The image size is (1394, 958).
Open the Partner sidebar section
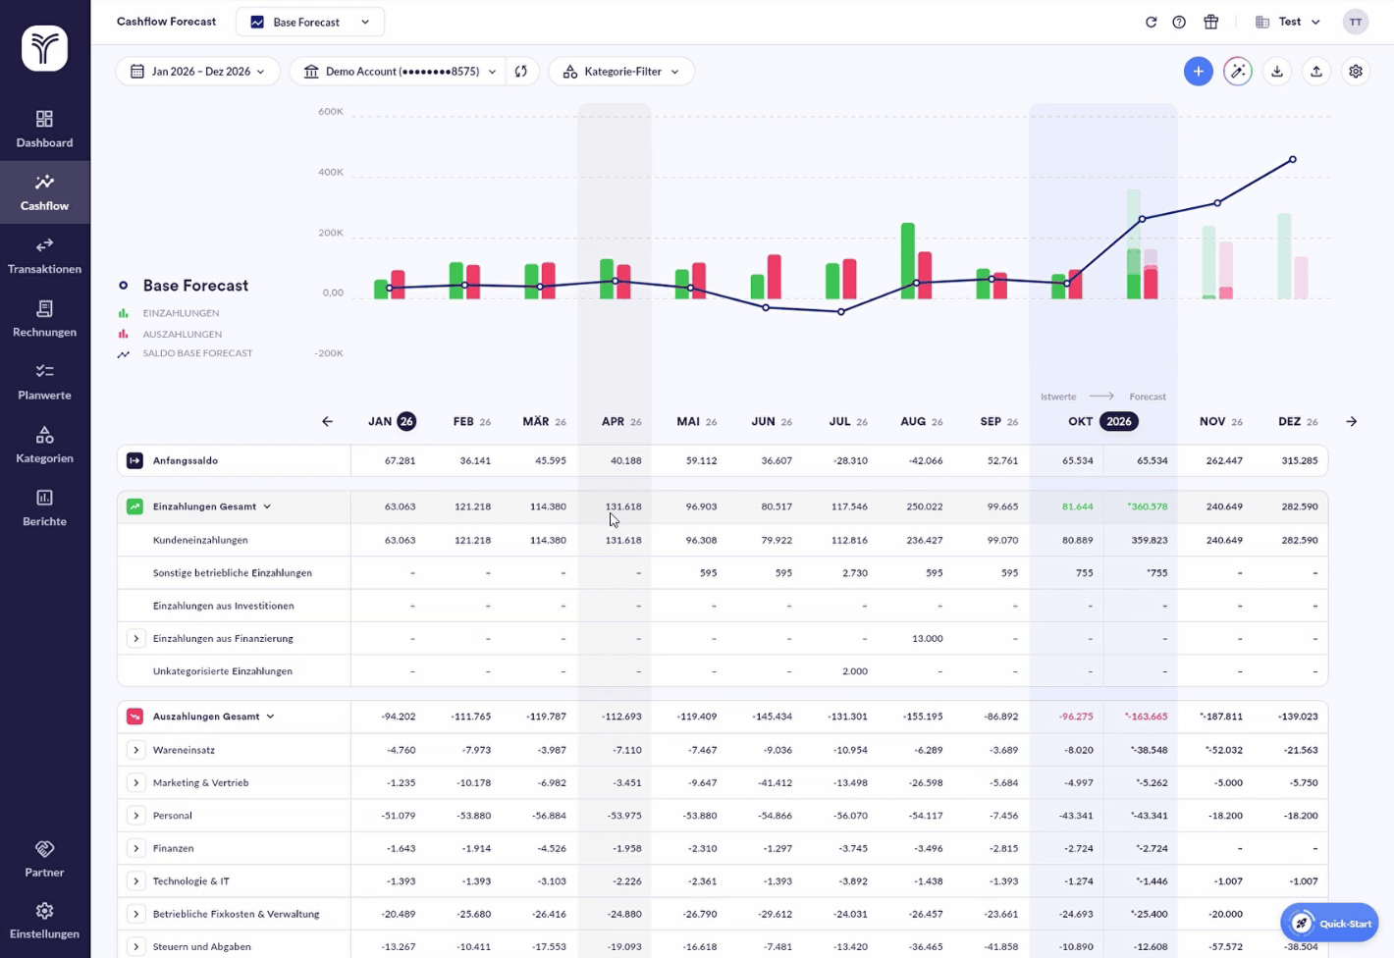[x=44, y=859]
